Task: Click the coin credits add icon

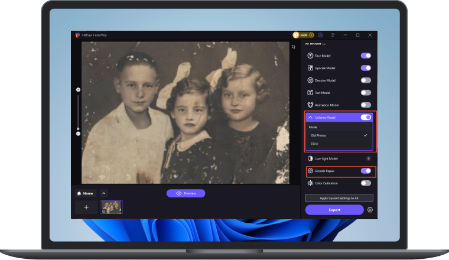Action: tap(311, 35)
